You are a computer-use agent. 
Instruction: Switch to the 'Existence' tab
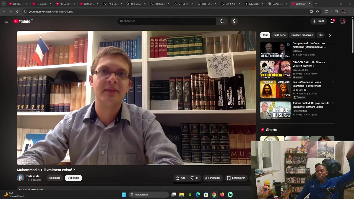277,4
